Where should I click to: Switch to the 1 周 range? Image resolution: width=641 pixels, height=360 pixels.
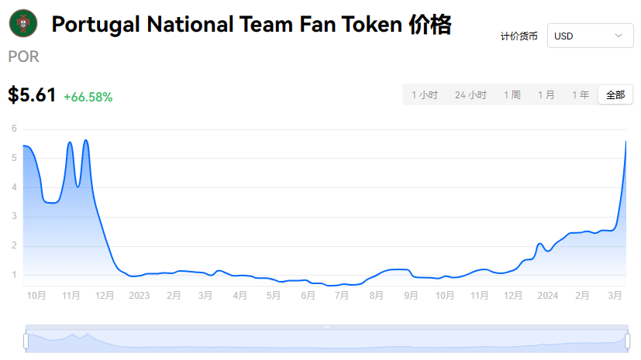tap(512, 95)
